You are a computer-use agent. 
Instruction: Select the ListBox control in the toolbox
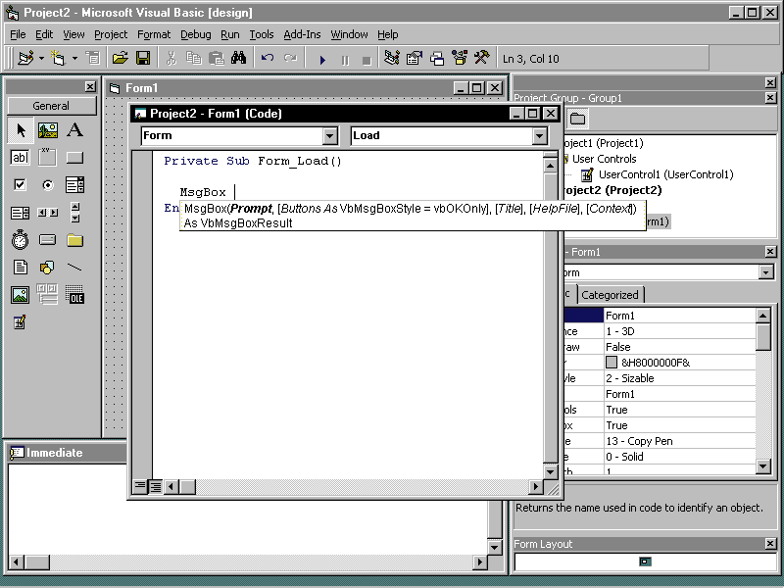(21, 213)
